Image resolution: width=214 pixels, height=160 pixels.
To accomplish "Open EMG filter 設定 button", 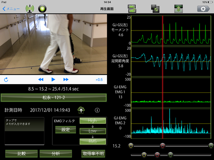I will click(x=66, y=129).
